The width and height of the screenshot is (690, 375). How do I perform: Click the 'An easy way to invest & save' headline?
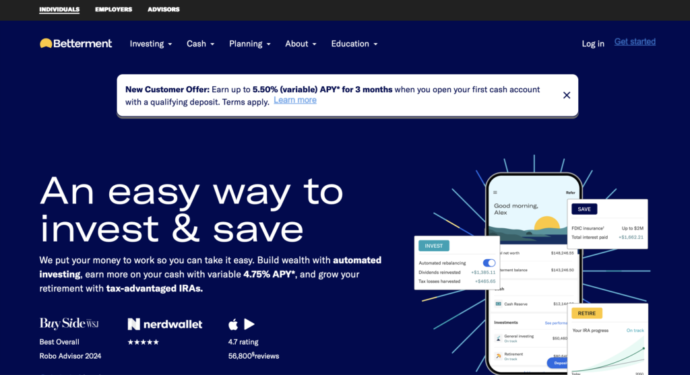point(191,209)
